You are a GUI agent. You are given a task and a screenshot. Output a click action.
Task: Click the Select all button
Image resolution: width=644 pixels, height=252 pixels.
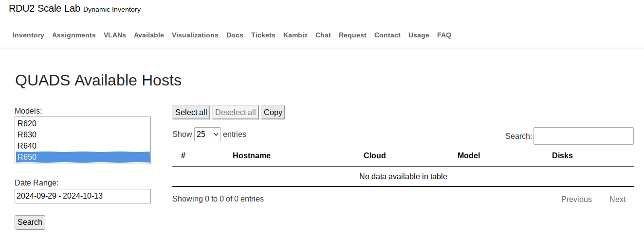pyautogui.click(x=191, y=112)
